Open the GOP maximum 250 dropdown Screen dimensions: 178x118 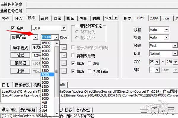tap(175, 62)
